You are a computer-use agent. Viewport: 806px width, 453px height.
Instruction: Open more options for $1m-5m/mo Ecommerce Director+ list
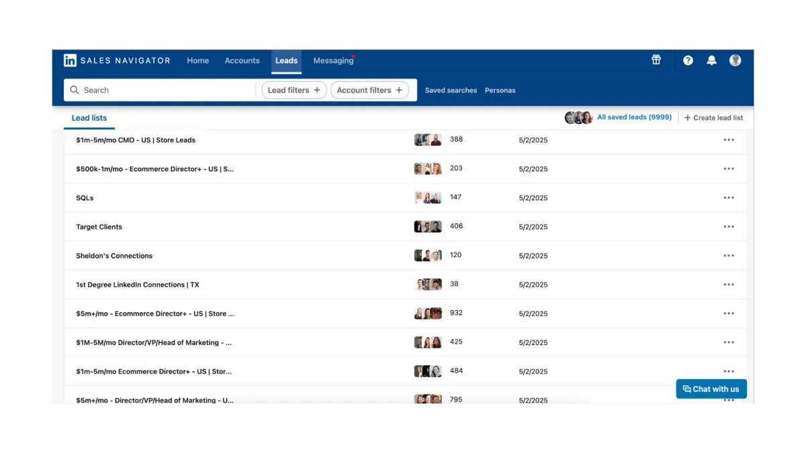729,371
